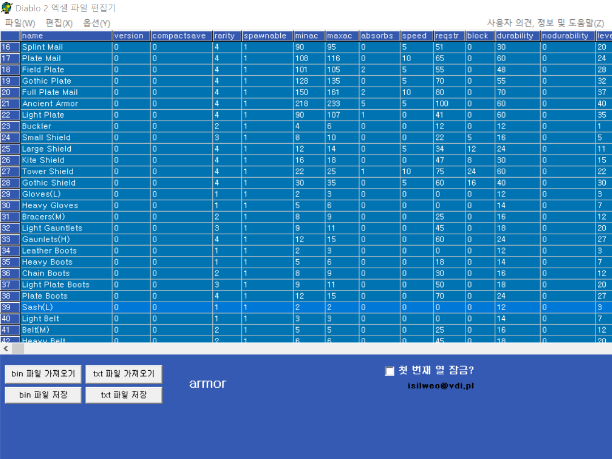Select the block column header
The image size is (612, 459).
coord(480,36)
